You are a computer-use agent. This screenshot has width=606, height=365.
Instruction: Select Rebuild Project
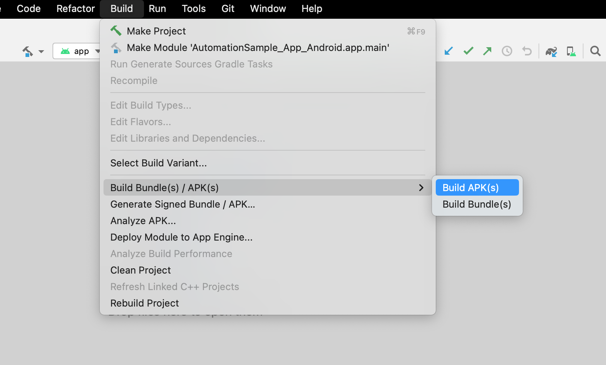pos(268,303)
